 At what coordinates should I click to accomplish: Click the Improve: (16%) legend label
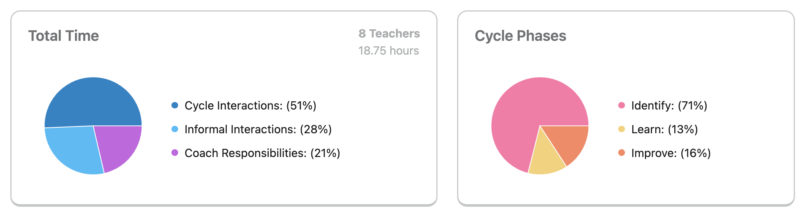671,153
